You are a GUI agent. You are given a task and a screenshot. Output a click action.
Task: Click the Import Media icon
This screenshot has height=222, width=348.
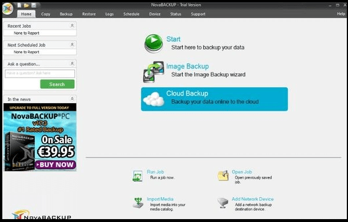[x=138, y=202]
